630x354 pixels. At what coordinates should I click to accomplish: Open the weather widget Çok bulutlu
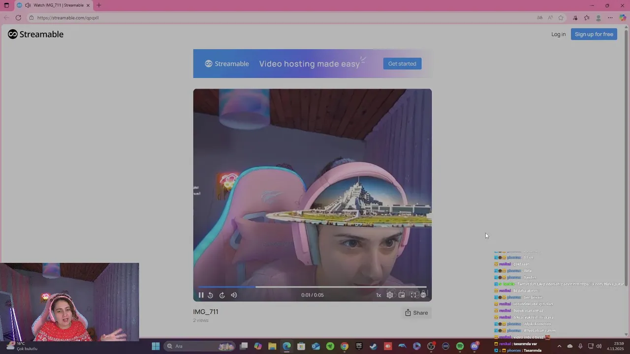coord(22,346)
